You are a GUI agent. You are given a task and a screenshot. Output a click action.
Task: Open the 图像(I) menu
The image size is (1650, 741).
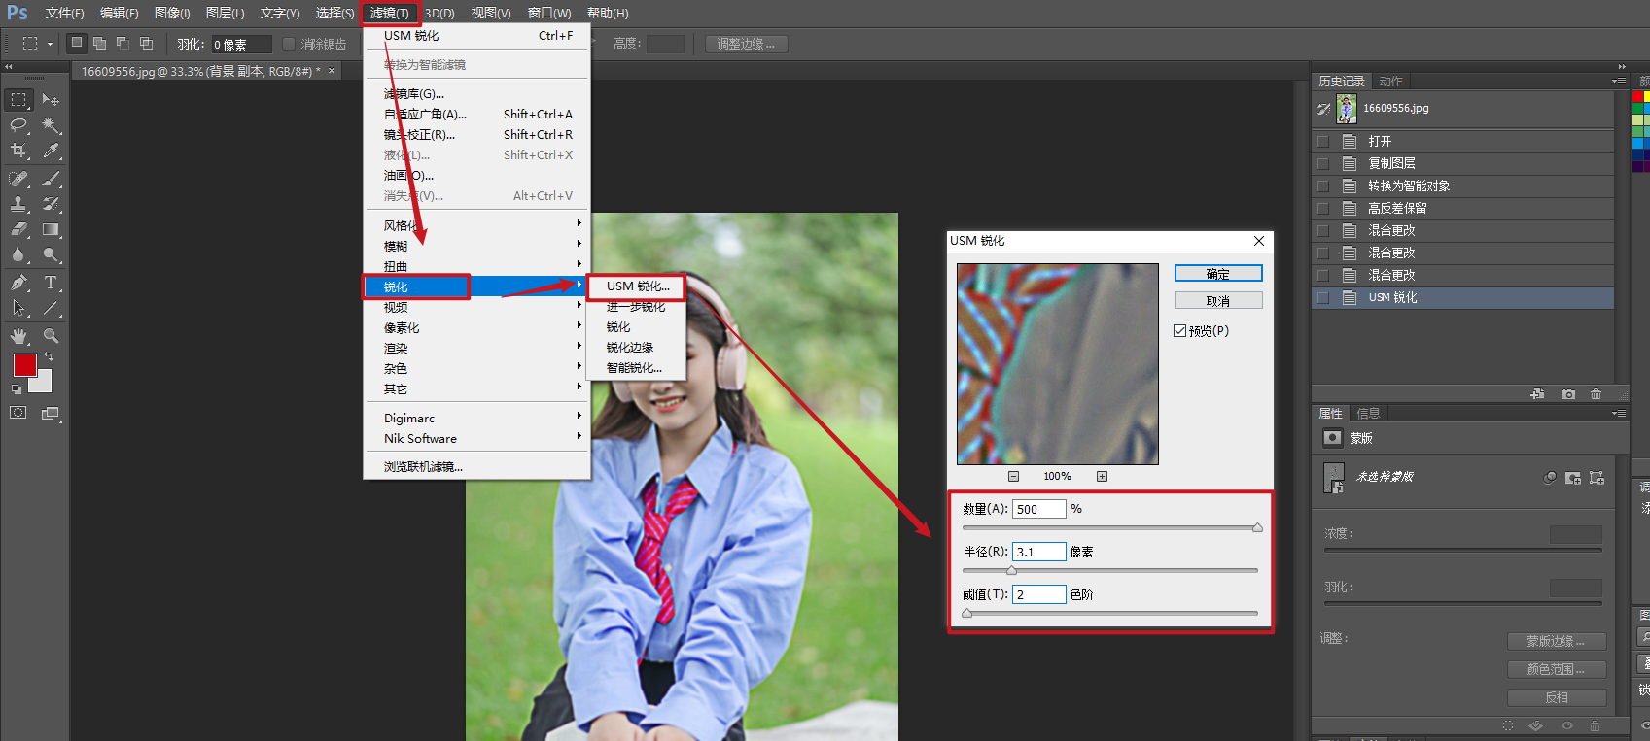pyautogui.click(x=172, y=14)
